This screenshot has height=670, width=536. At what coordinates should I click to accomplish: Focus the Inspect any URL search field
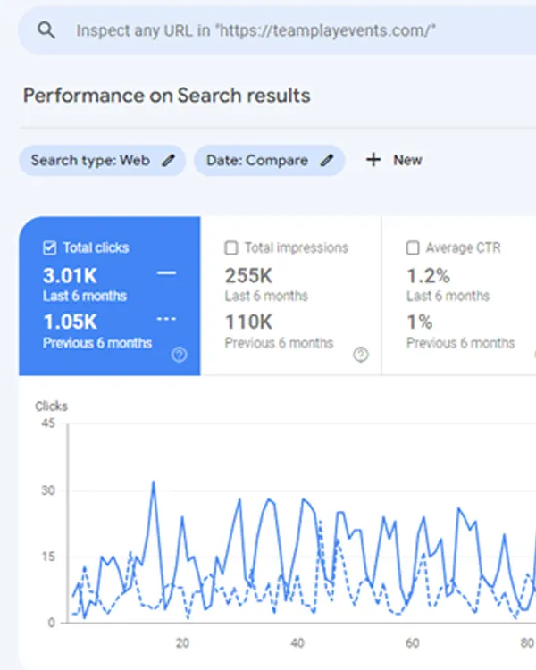[278, 30]
